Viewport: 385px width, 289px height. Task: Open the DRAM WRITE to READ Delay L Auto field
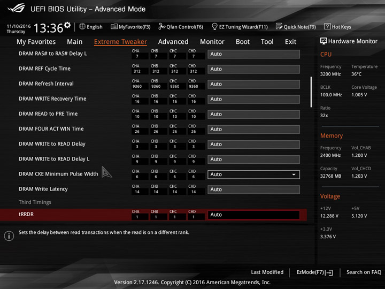[x=253, y=159]
